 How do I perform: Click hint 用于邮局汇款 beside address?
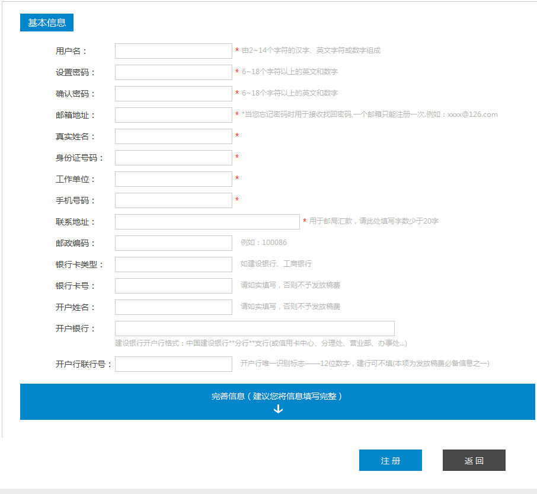(x=374, y=221)
